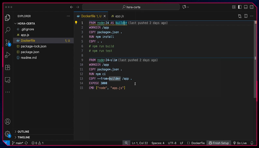Click the Go Live status bar button
The width and height of the screenshot is (259, 148).
[x=240, y=143]
